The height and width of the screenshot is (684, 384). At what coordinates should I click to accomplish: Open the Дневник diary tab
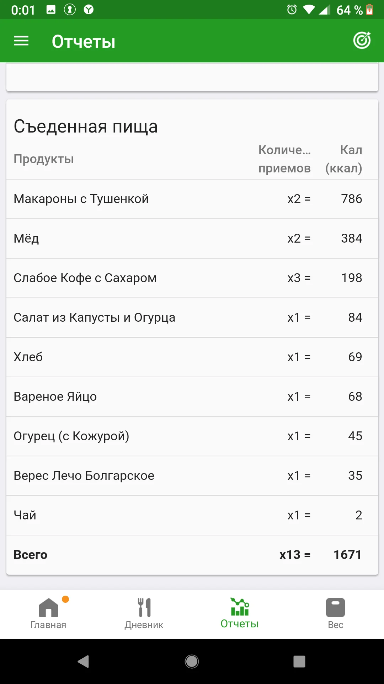144,613
